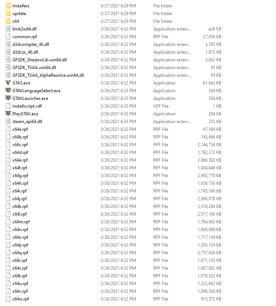The image size is (276, 306).
Task: Click the 145,946 KB size value
Action: click(211, 137)
